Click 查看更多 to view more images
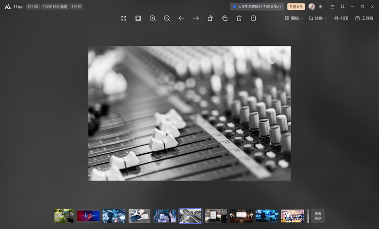The image size is (379, 229). coord(318,216)
